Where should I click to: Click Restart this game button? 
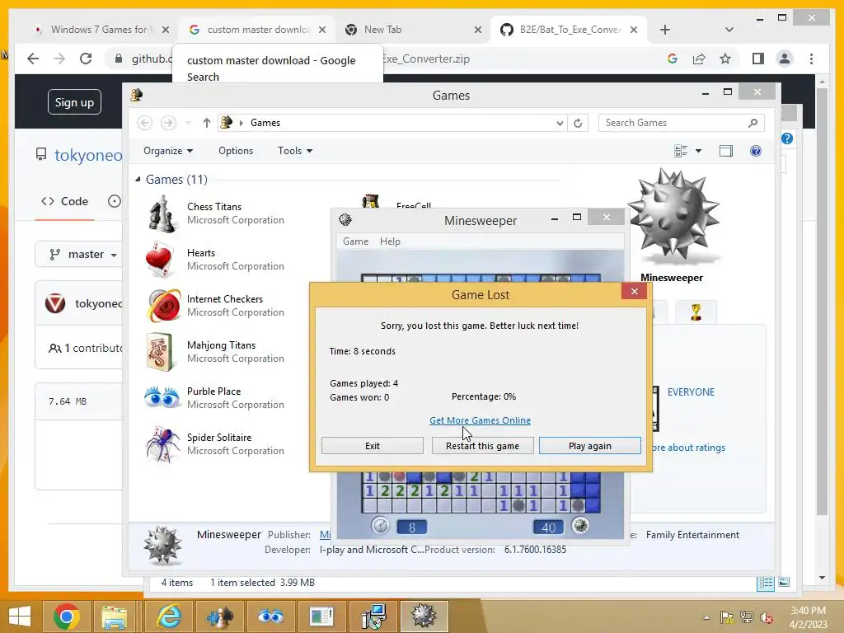click(482, 446)
